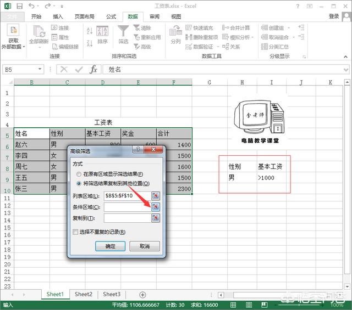Viewport: 352px width, 310px height.
Task: Sort ascending A to Z icon
Action: pos(90,31)
